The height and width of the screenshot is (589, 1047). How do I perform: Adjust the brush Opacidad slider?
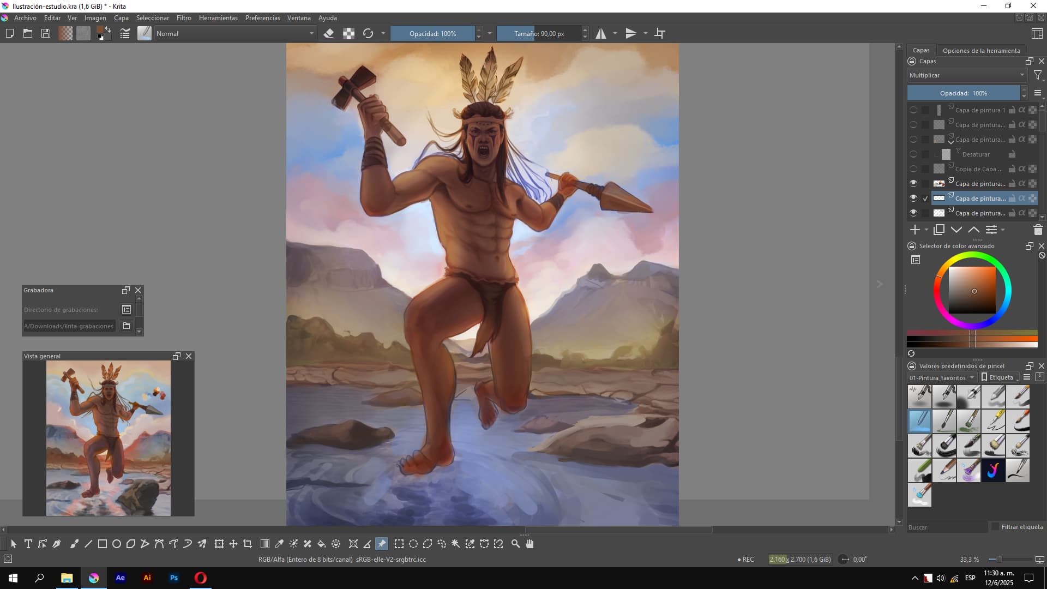(x=432, y=33)
